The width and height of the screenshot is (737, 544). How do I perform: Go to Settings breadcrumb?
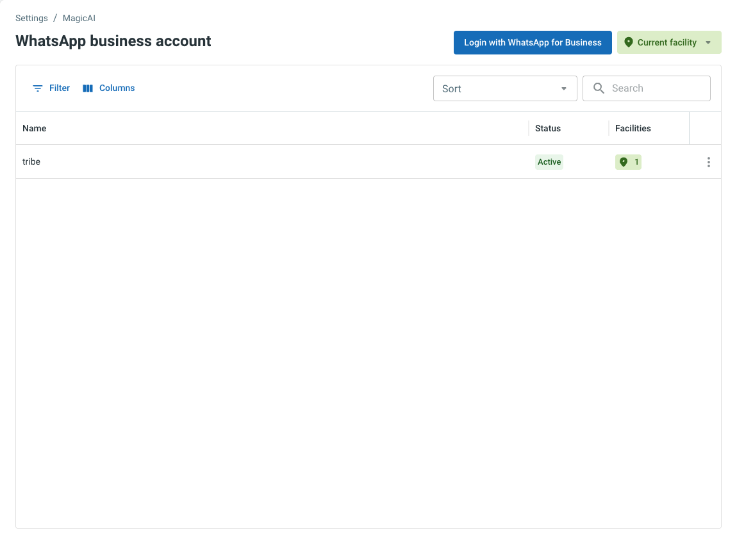(x=31, y=19)
